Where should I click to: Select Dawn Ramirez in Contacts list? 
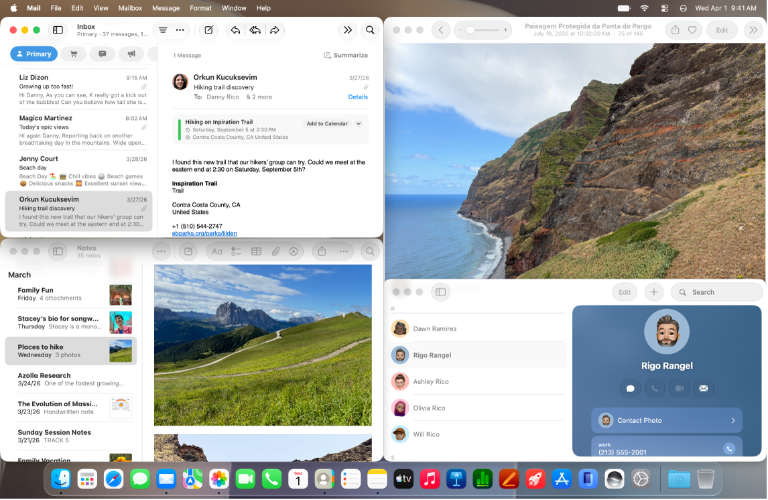coord(478,328)
